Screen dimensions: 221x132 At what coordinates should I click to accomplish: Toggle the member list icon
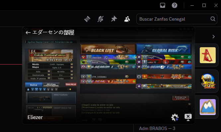127,19
